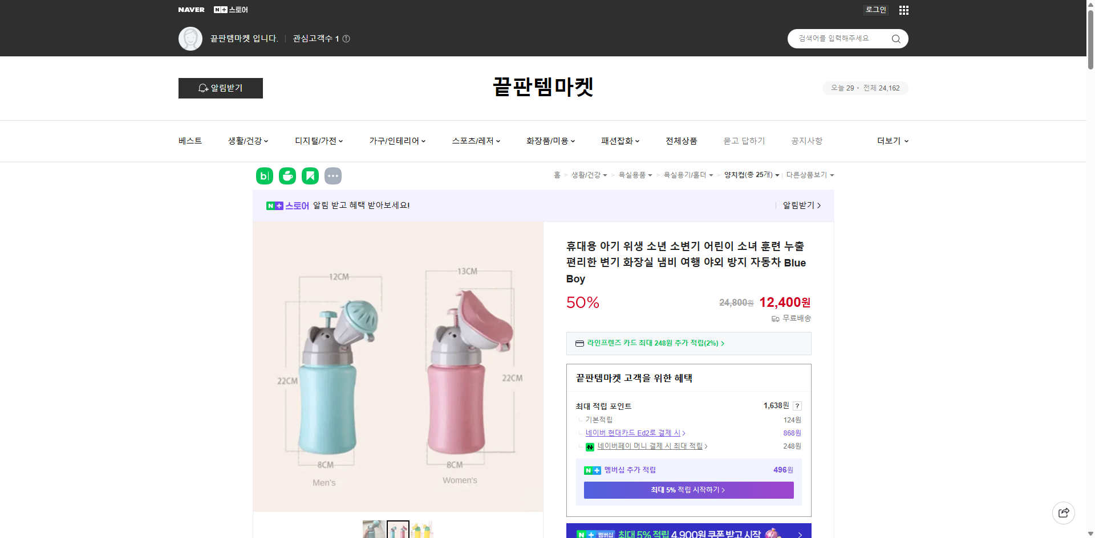Enable store notifications via 알림받기 button
Image resolution: width=1095 pixels, height=538 pixels.
[x=220, y=88]
